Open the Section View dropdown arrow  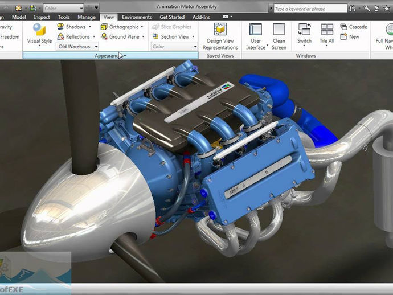(193, 36)
